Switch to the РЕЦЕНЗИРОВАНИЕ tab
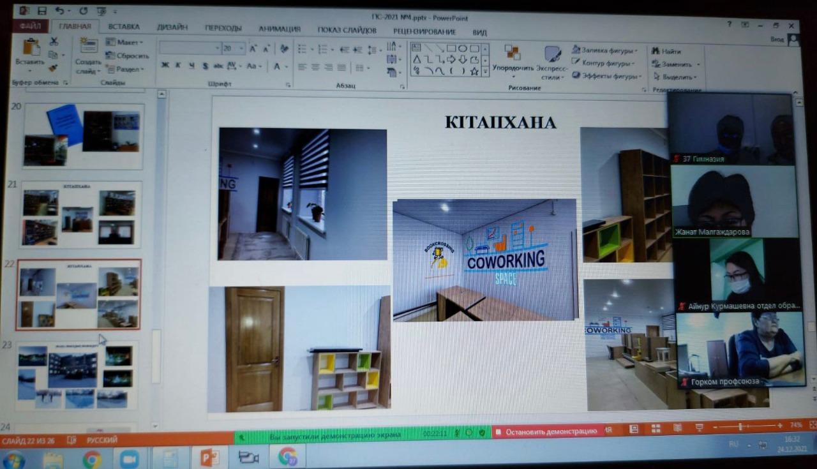The height and width of the screenshot is (469, 817). tap(424, 31)
